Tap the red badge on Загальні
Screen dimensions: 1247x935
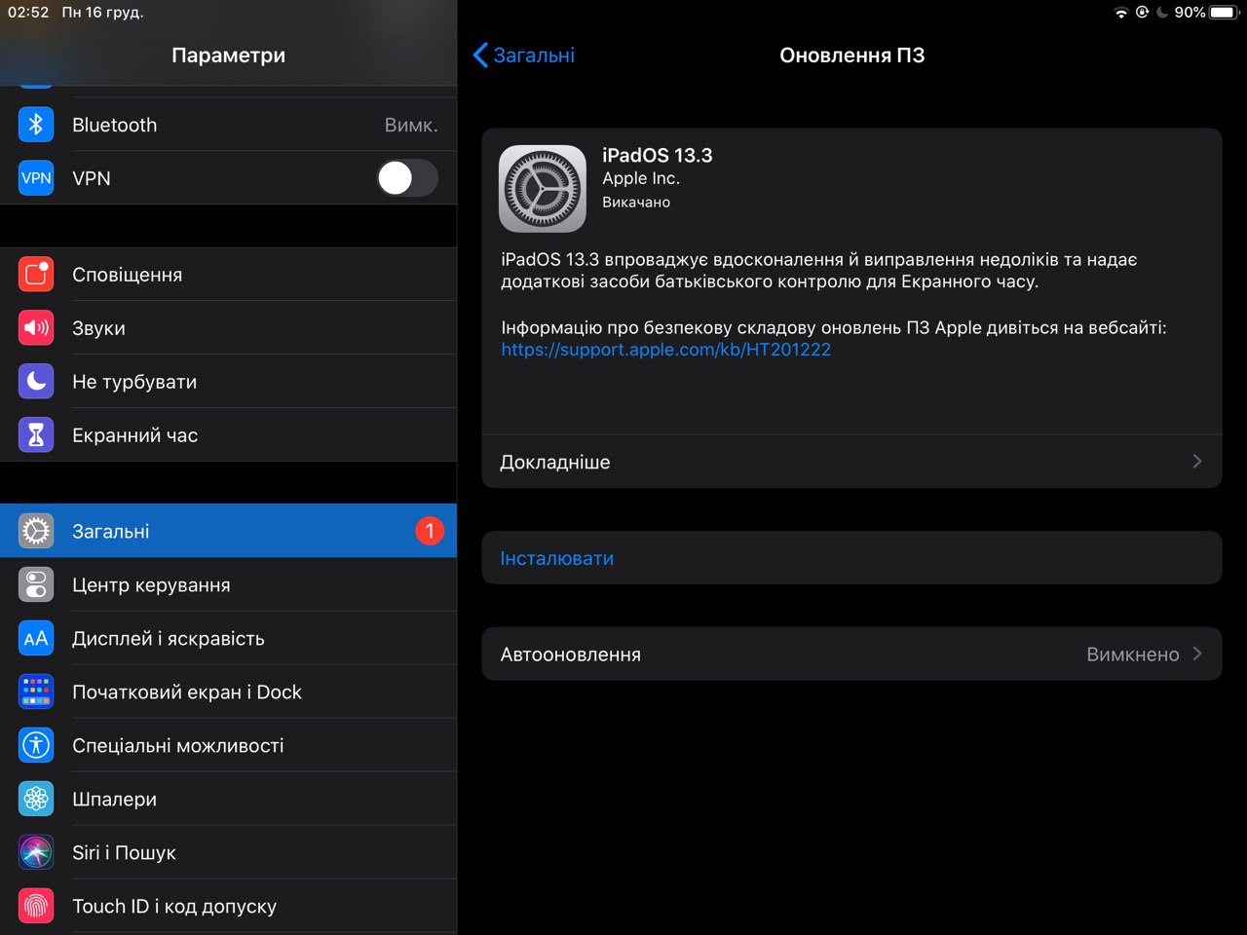click(x=430, y=531)
